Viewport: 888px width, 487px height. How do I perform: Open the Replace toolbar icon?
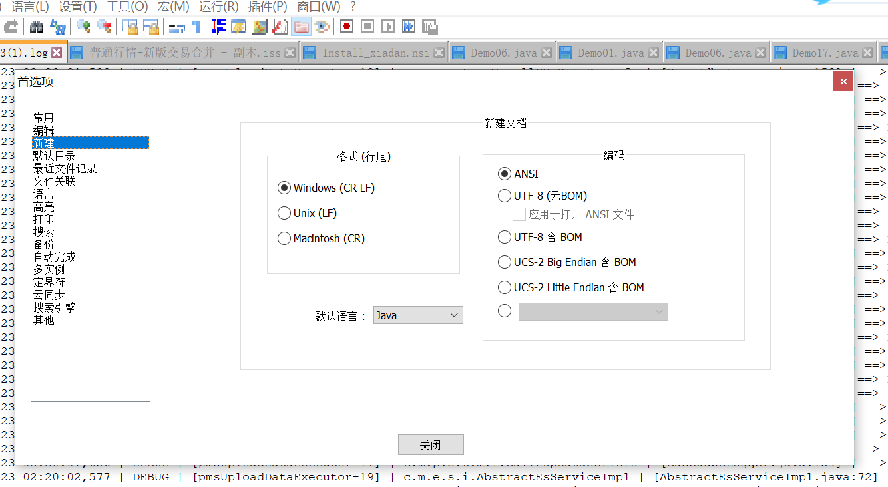pyautogui.click(x=58, y=27)
